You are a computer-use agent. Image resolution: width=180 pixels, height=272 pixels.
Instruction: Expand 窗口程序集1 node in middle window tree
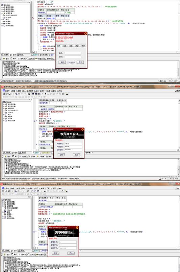pyautogui.click(x=4, y=105)
